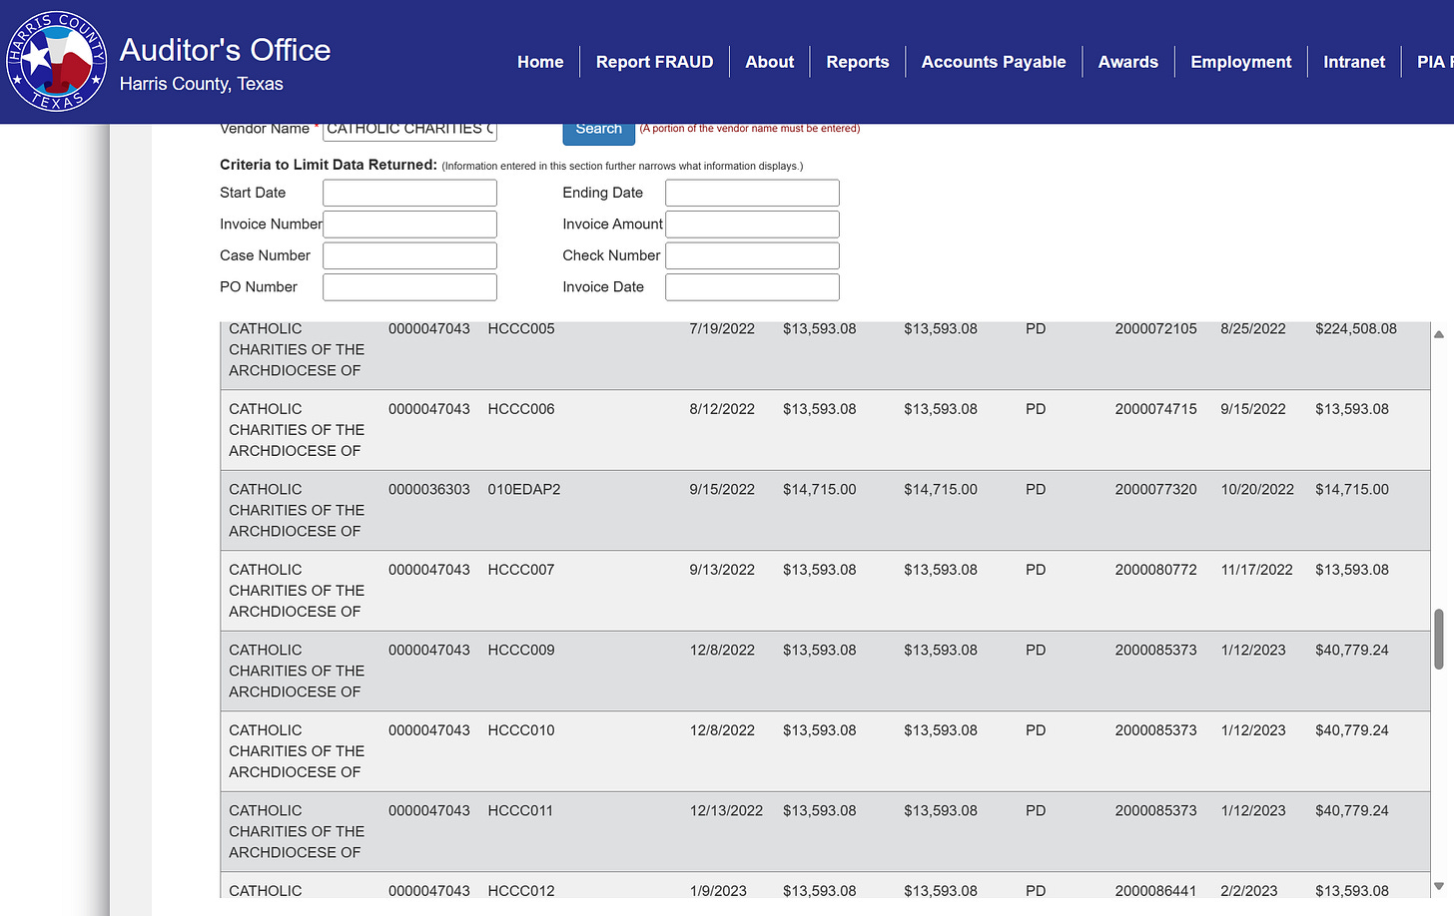Click the PO Number field

[x=409, y=286]
